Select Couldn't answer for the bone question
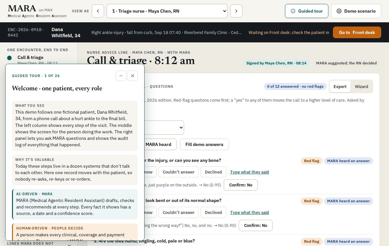This screenshot has width=389, height=246. (179, 172)
